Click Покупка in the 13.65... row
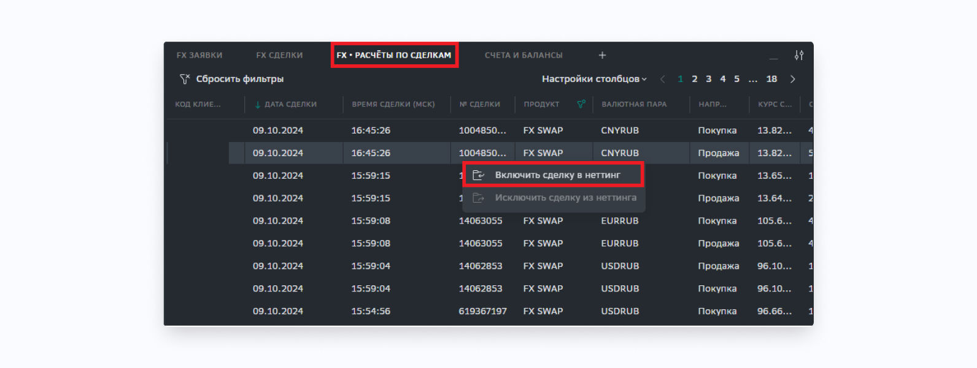 pos(717,175)
